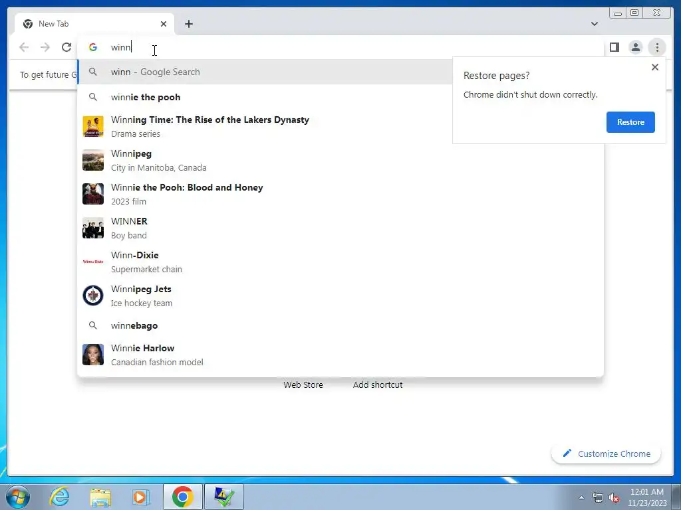Open a new tab with plus icon

(x=188, y=24)
